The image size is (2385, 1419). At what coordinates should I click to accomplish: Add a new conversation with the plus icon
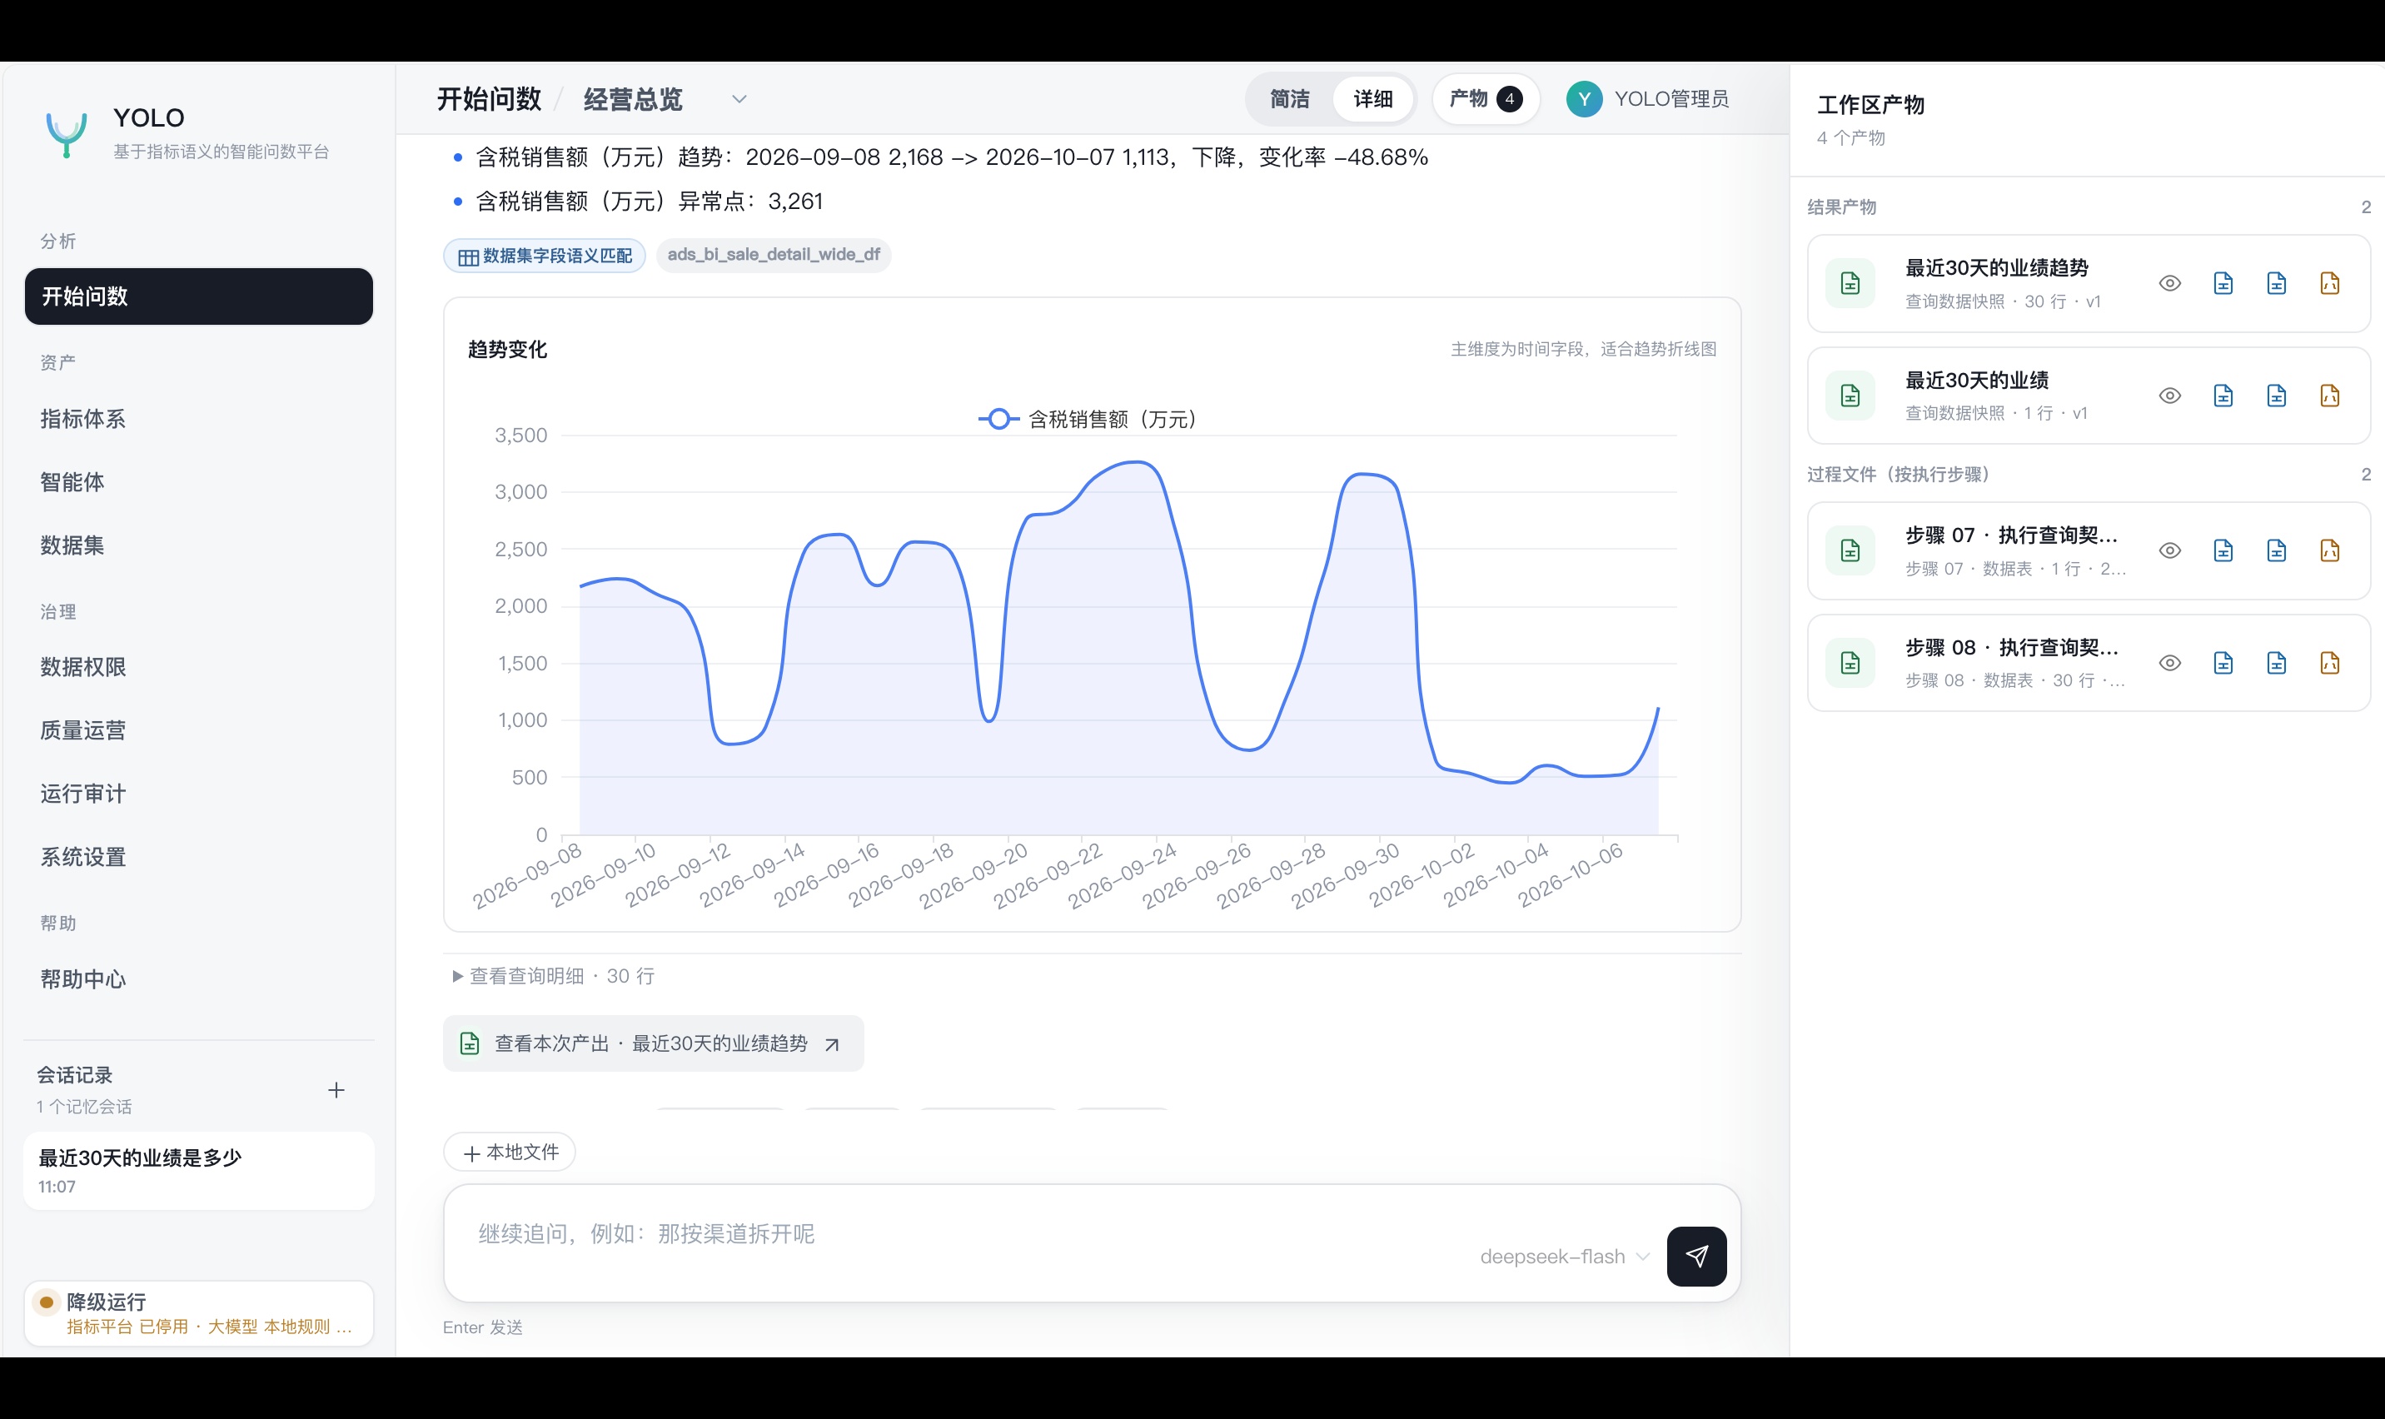click(336, 1090)
